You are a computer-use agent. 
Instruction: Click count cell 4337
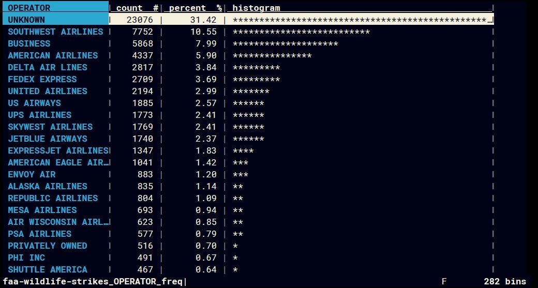[x=142, y=55]
